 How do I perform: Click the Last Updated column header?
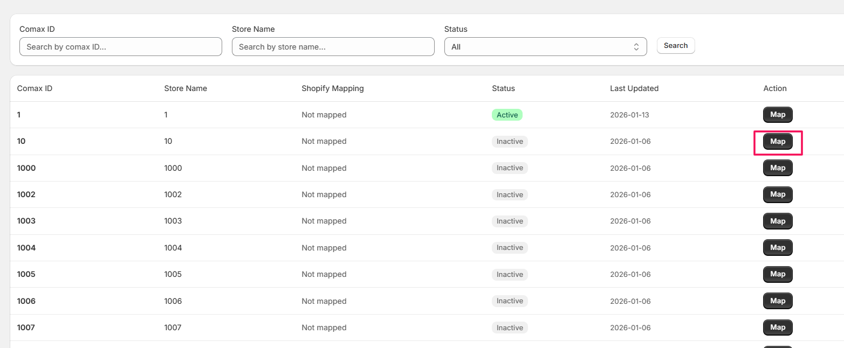(634, 88)
